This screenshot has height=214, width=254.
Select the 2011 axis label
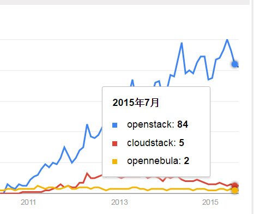point(28,202)
